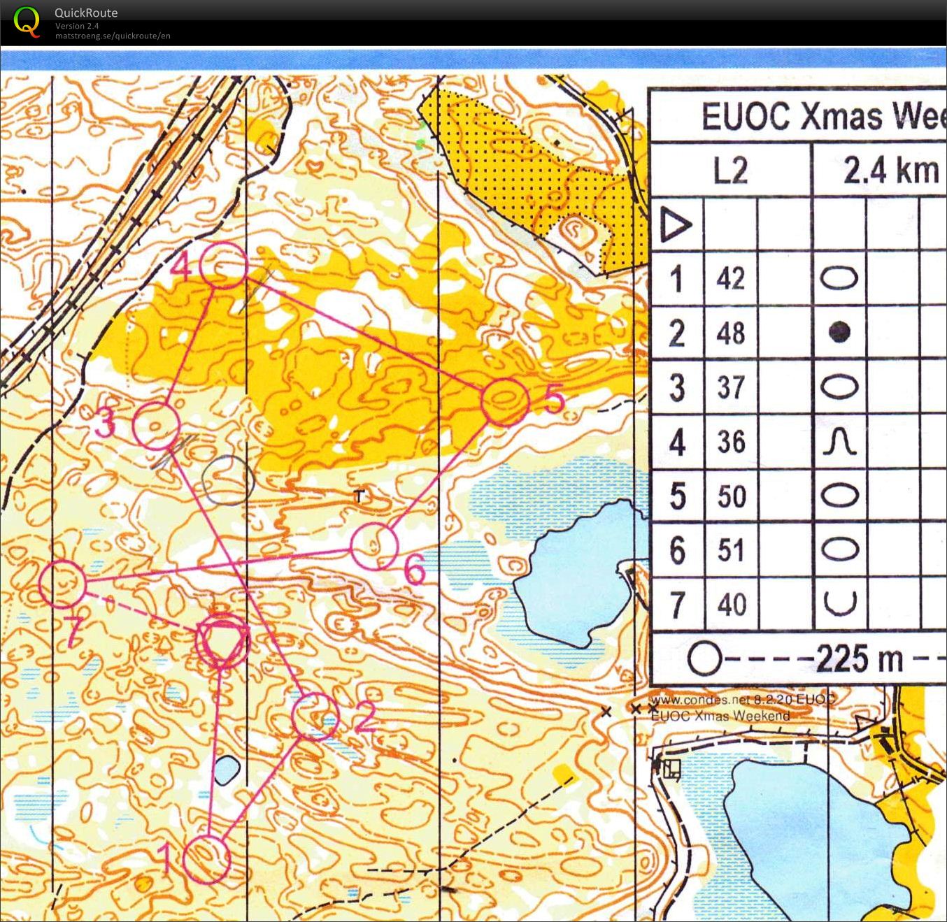Click the start triangle and finish circle on map

pos(222,640)
